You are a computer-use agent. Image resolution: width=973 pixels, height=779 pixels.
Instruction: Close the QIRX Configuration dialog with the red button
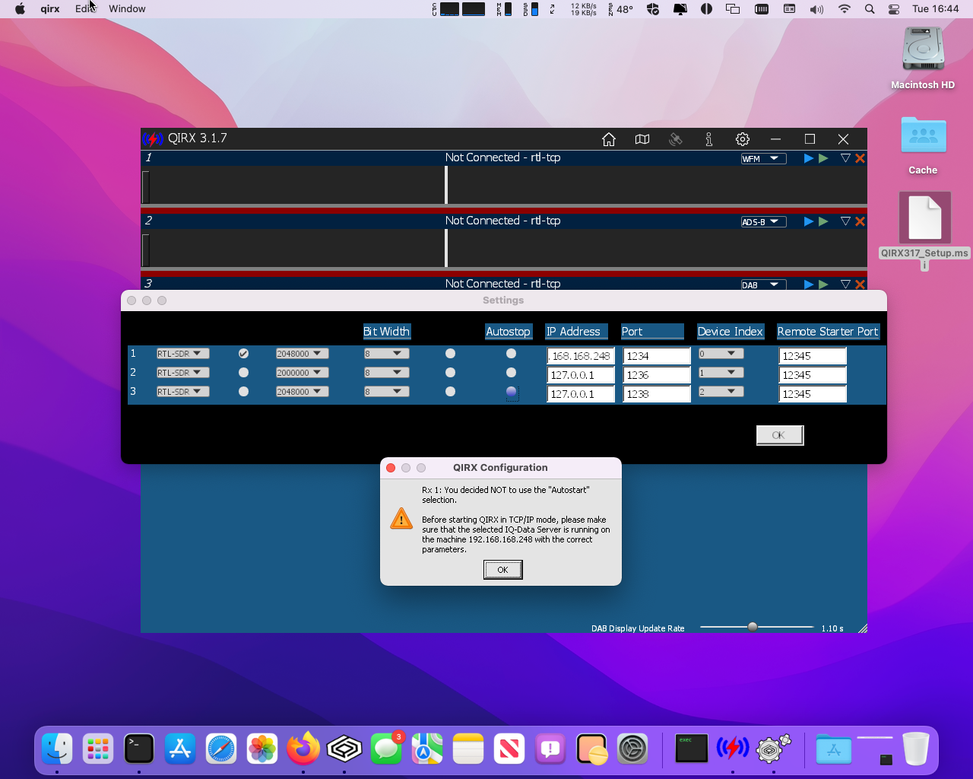[x=391, y=468]
